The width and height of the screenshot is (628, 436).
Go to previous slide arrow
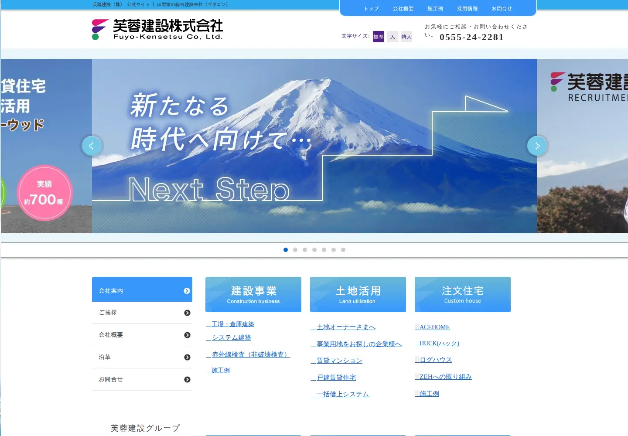pyautogui.click(x=92, y=146)
